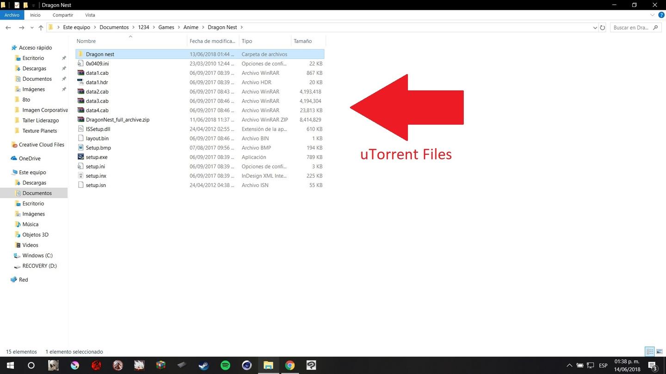Select the ISSetup.dll file

pos(98,129)
